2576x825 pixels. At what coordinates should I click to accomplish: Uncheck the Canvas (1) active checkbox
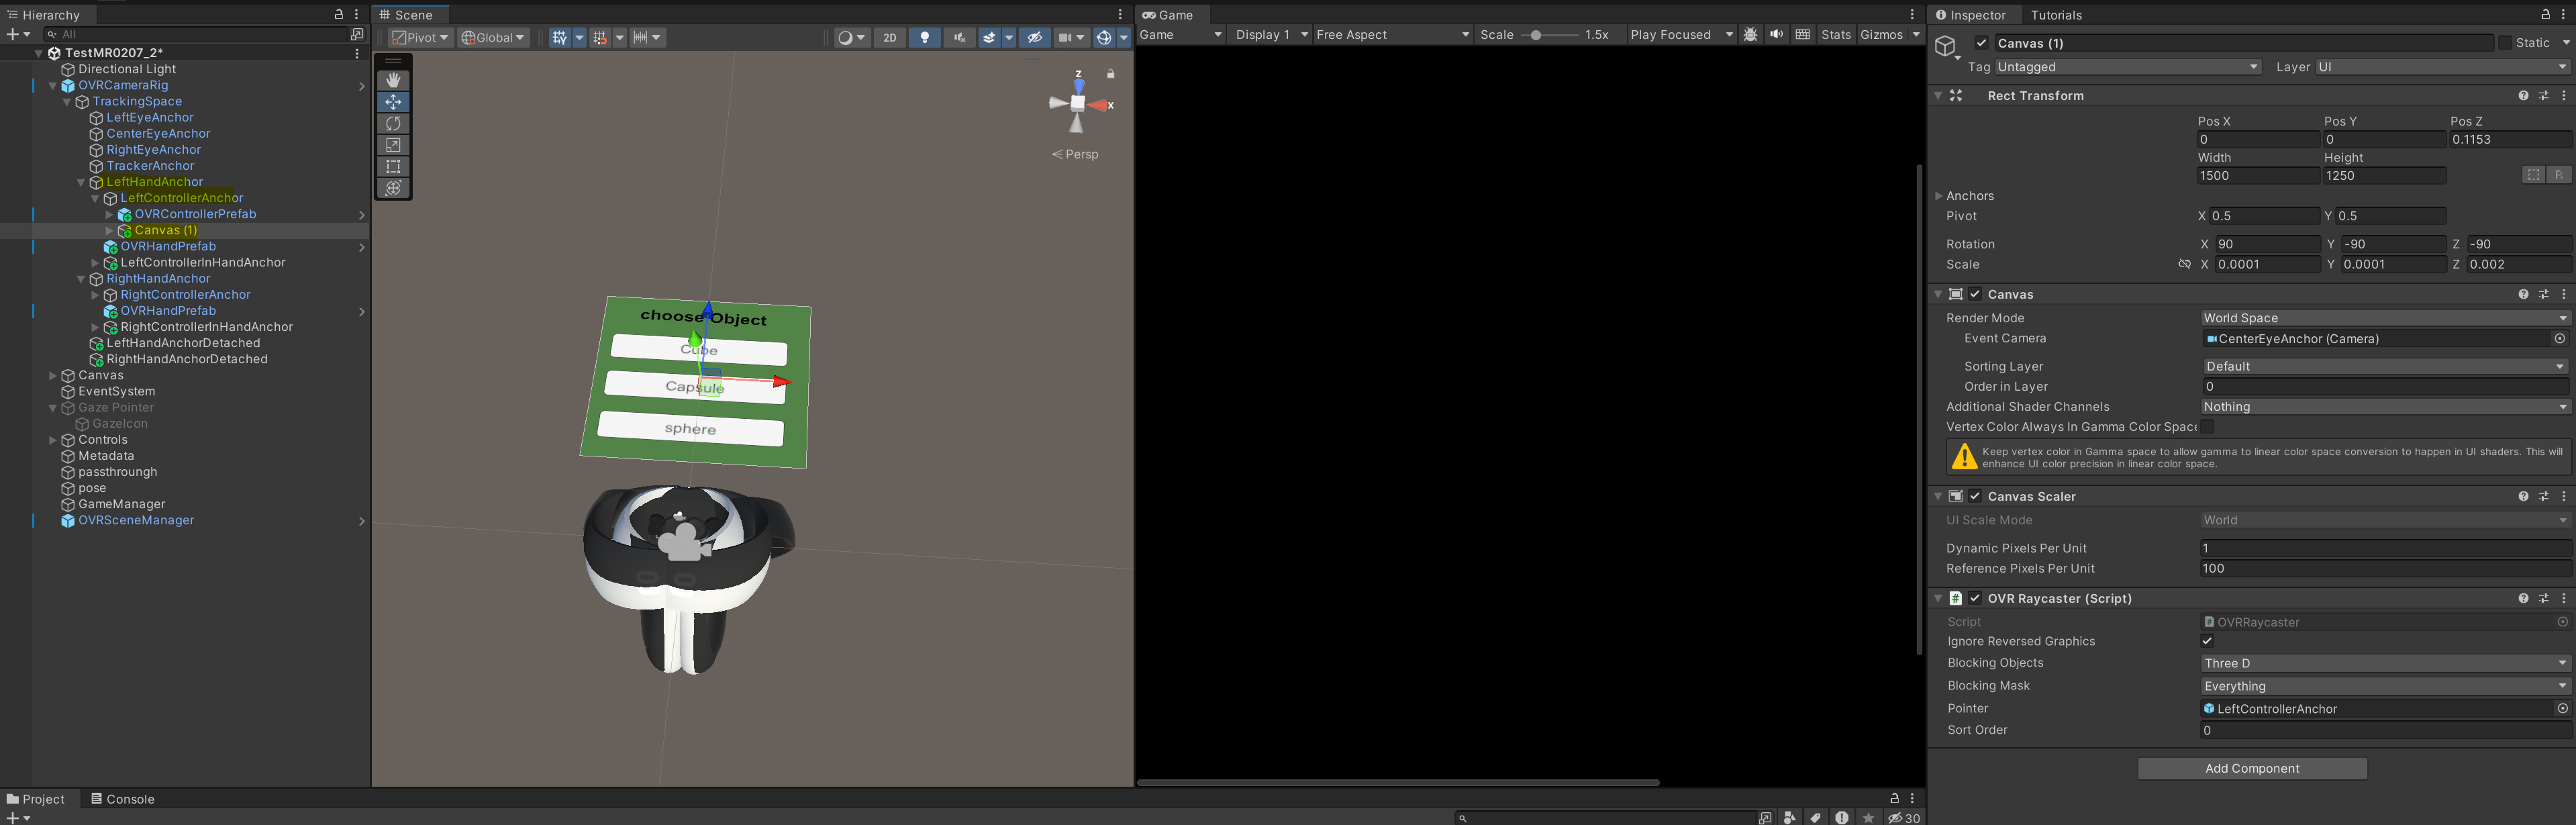pos(1981,43)
